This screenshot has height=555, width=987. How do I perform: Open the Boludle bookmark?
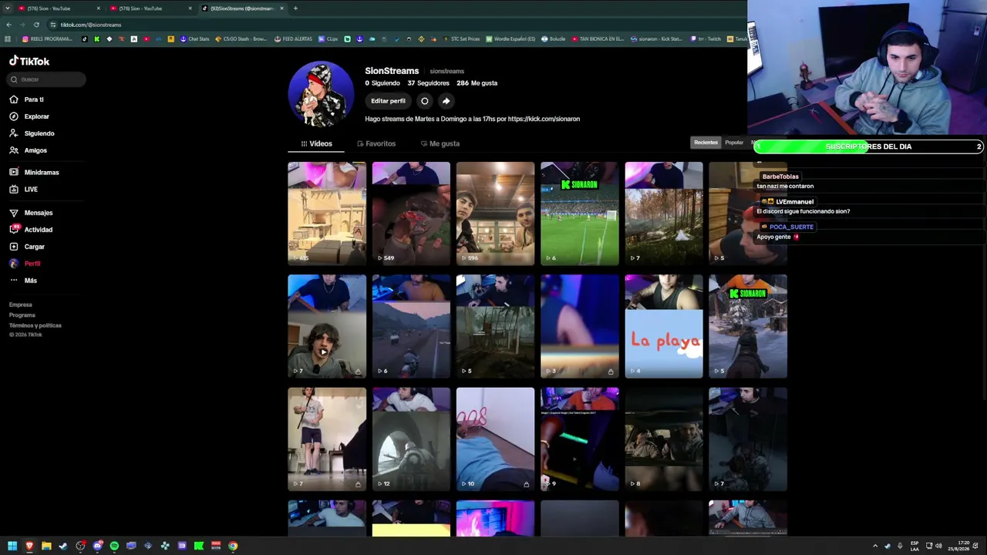pos(554,39)
